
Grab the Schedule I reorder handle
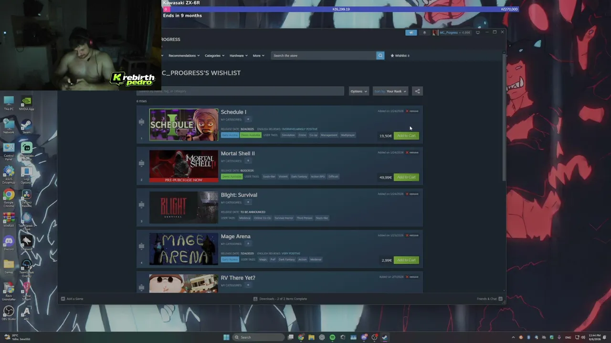coord(141,122)
